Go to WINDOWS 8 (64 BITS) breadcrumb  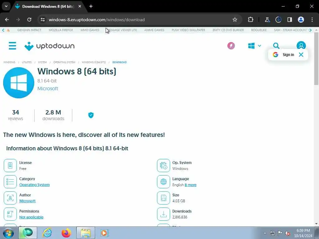(x=94, y=62)
